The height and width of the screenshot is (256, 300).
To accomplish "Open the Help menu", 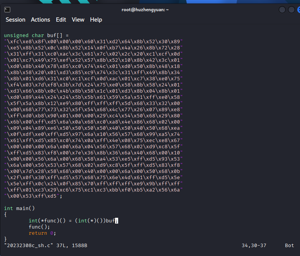I will [x=96, y=20].
